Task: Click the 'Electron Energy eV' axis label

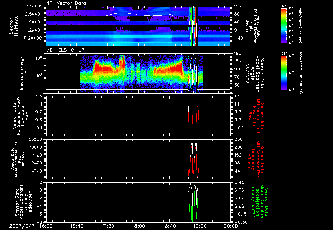Action: click(x=23, y=73)
